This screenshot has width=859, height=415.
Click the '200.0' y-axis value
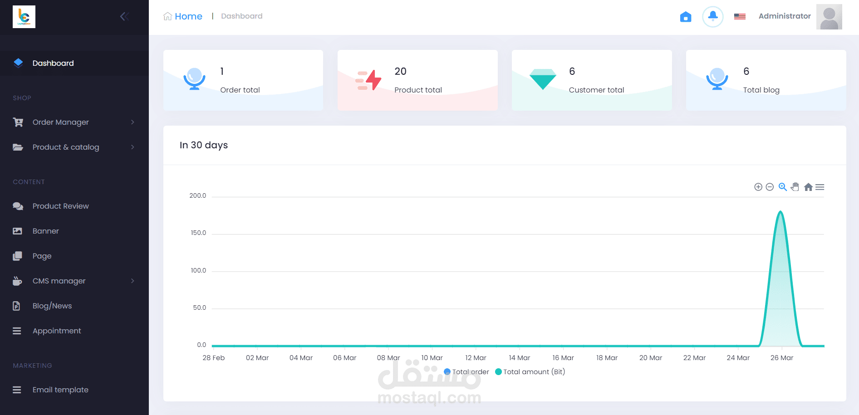coord(198,195)
